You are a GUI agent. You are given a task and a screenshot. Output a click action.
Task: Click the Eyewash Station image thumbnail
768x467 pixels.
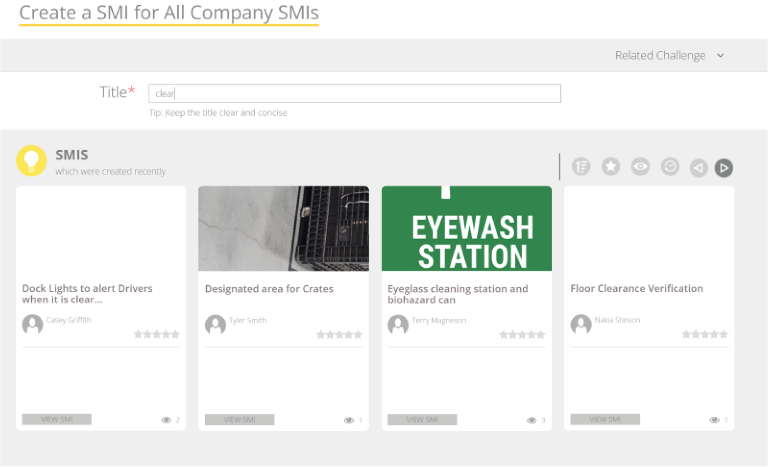(466, 229)
